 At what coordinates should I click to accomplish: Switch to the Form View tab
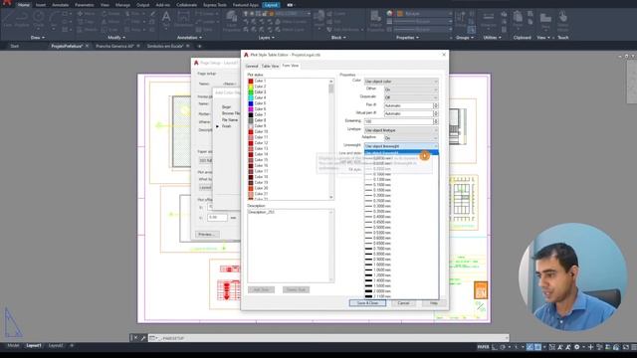[290, 66]
